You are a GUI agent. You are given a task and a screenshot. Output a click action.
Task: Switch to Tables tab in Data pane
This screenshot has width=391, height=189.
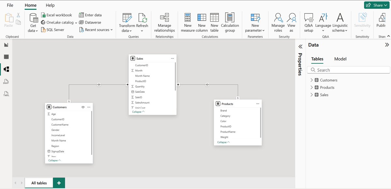pos(317,59)
